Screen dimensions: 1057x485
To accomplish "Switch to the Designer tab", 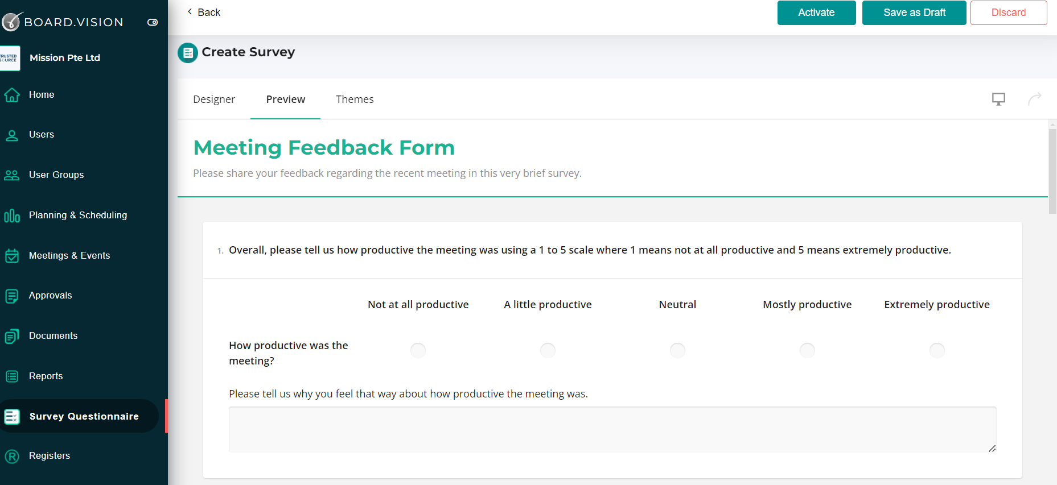I will tap(214, 100).
